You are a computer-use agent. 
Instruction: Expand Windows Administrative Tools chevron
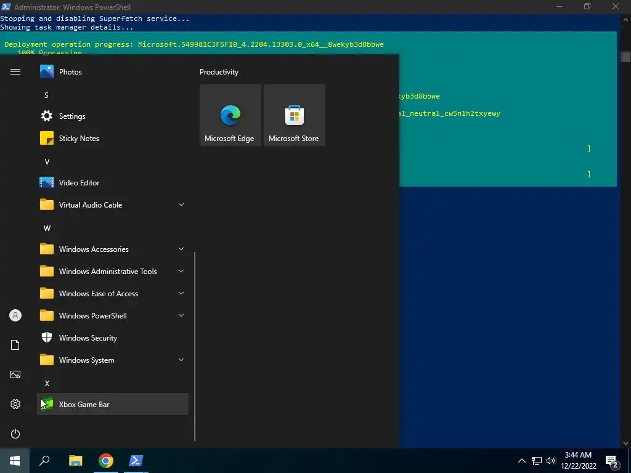[181, 271]
